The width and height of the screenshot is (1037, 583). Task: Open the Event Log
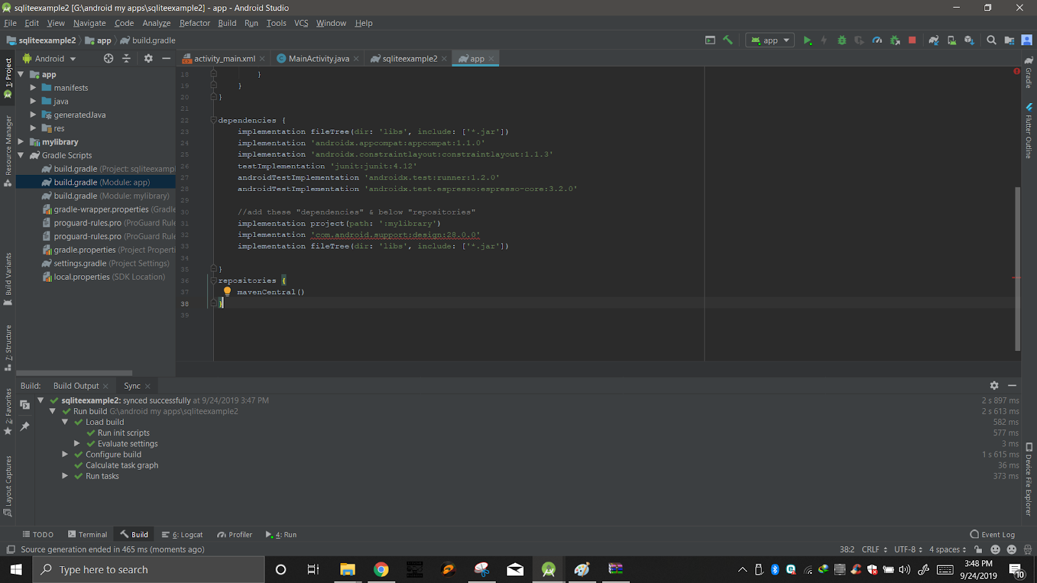coord(992,534)
